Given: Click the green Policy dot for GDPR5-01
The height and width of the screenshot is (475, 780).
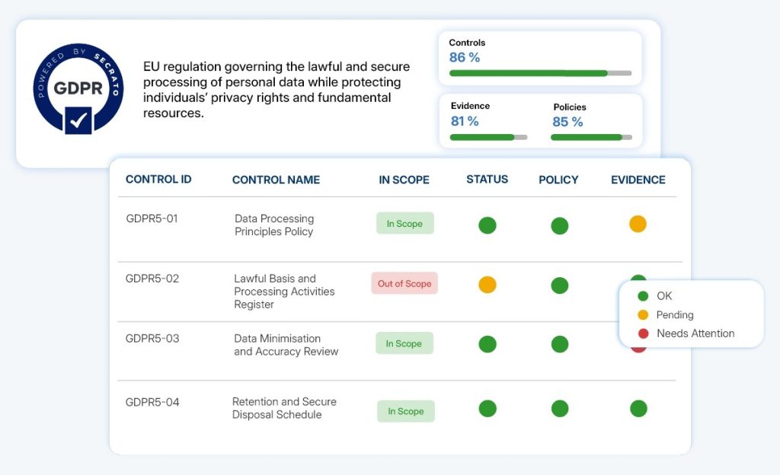Looking at the screenshot, I should click(560, 225).
